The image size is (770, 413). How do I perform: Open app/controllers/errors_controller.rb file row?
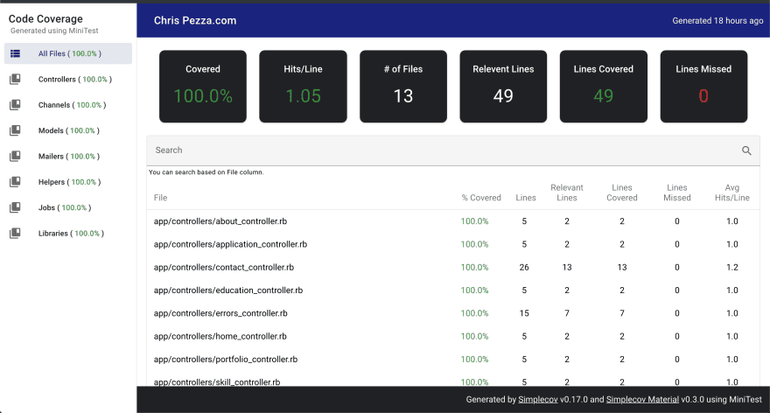point(220,313)
